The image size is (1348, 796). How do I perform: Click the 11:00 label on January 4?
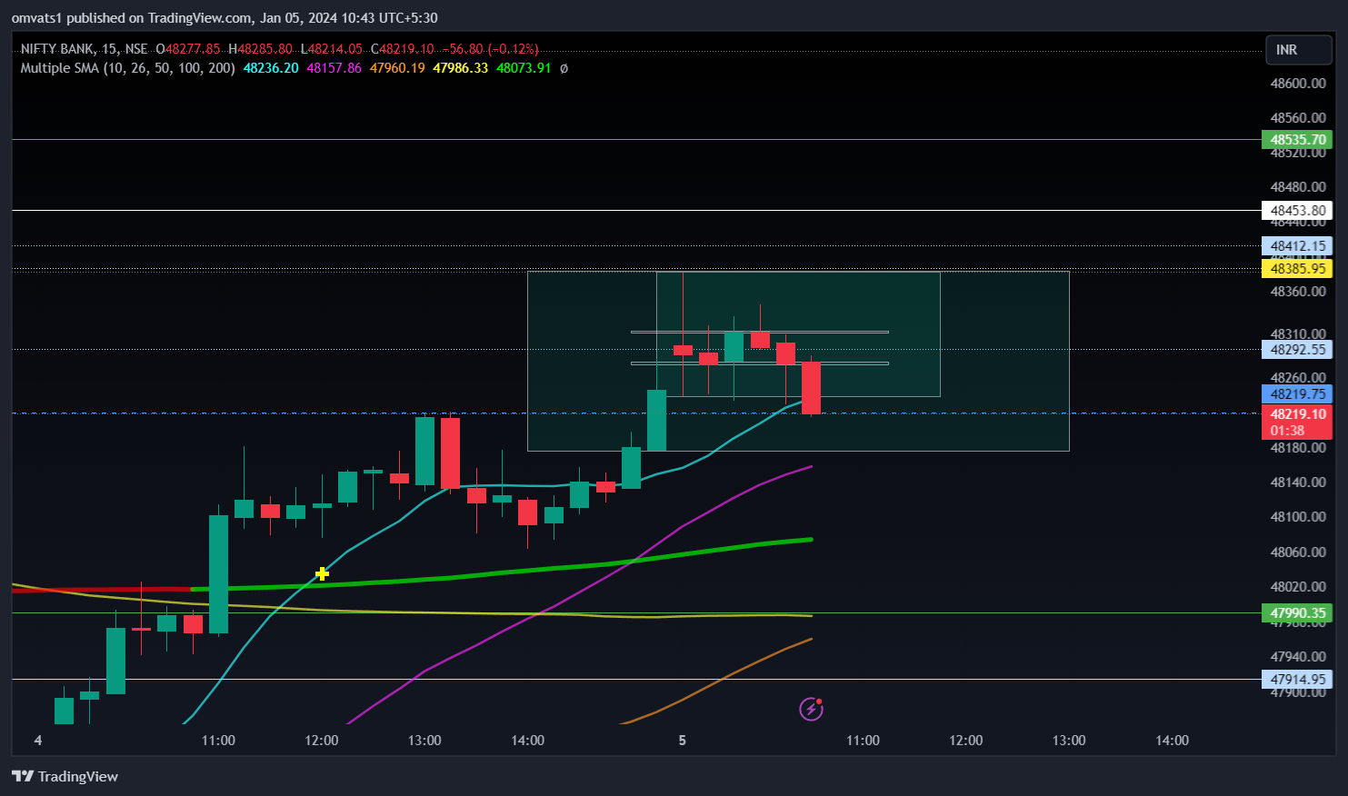(218, 741)
